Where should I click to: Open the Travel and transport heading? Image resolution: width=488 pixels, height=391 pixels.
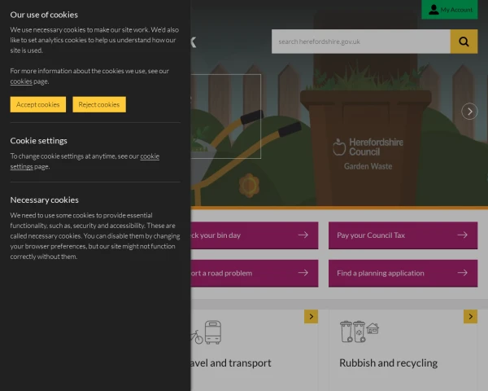[x=231, y=363]
